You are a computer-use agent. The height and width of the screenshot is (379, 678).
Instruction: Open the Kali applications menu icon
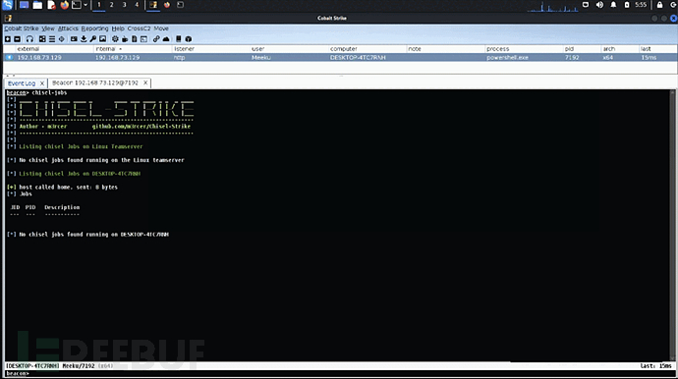pos(7,5)
